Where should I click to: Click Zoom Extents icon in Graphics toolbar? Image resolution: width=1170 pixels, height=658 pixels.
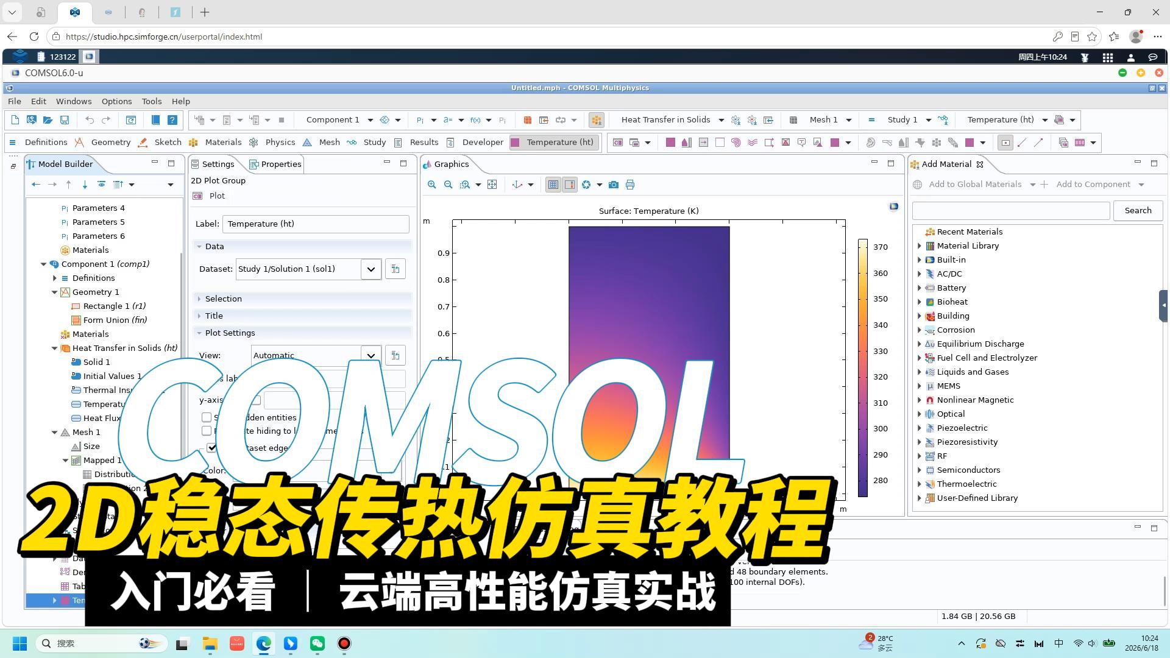coord(492,185)
